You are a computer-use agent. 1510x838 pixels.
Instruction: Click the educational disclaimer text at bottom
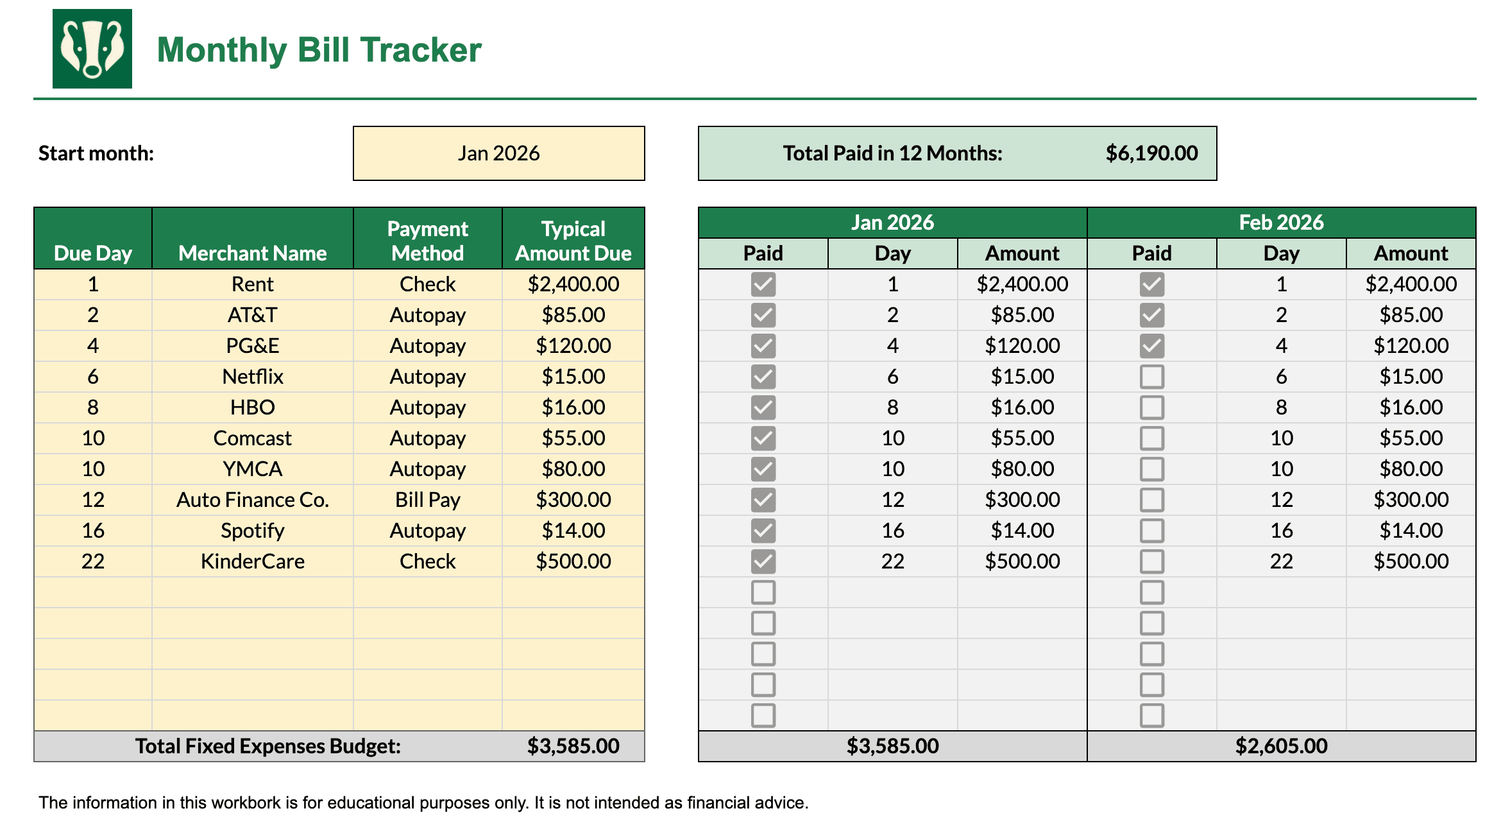point(423,802)
